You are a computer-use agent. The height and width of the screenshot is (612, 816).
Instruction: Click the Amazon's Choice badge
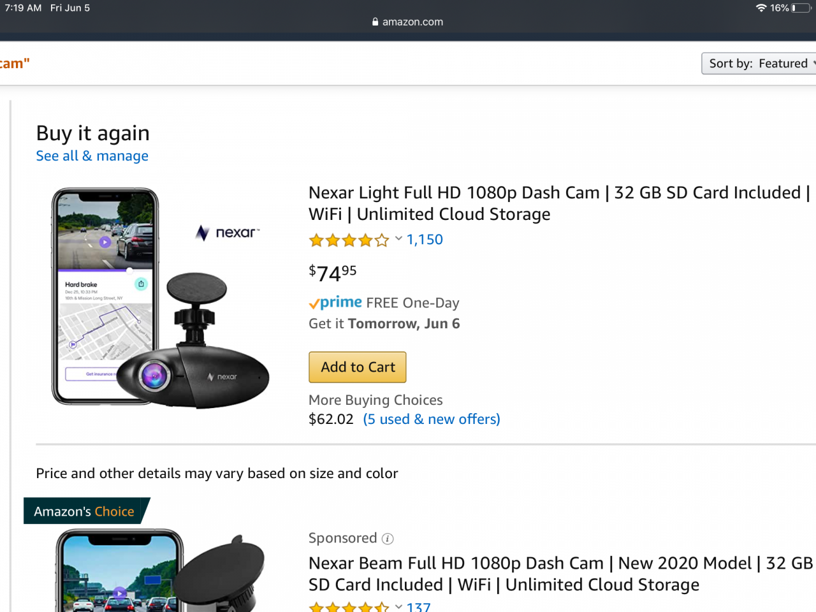[x=85, y=511]
